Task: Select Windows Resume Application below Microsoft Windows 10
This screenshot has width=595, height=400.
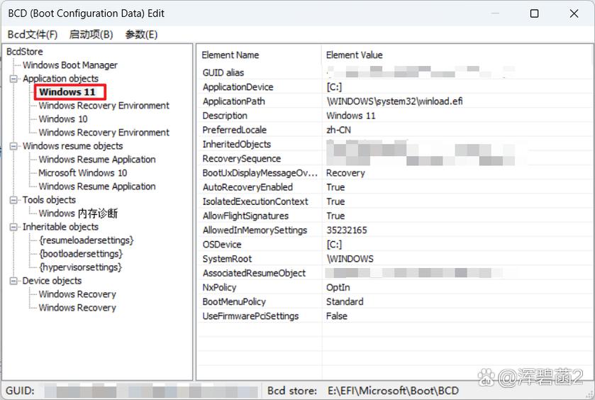Action: pos(97,187)
